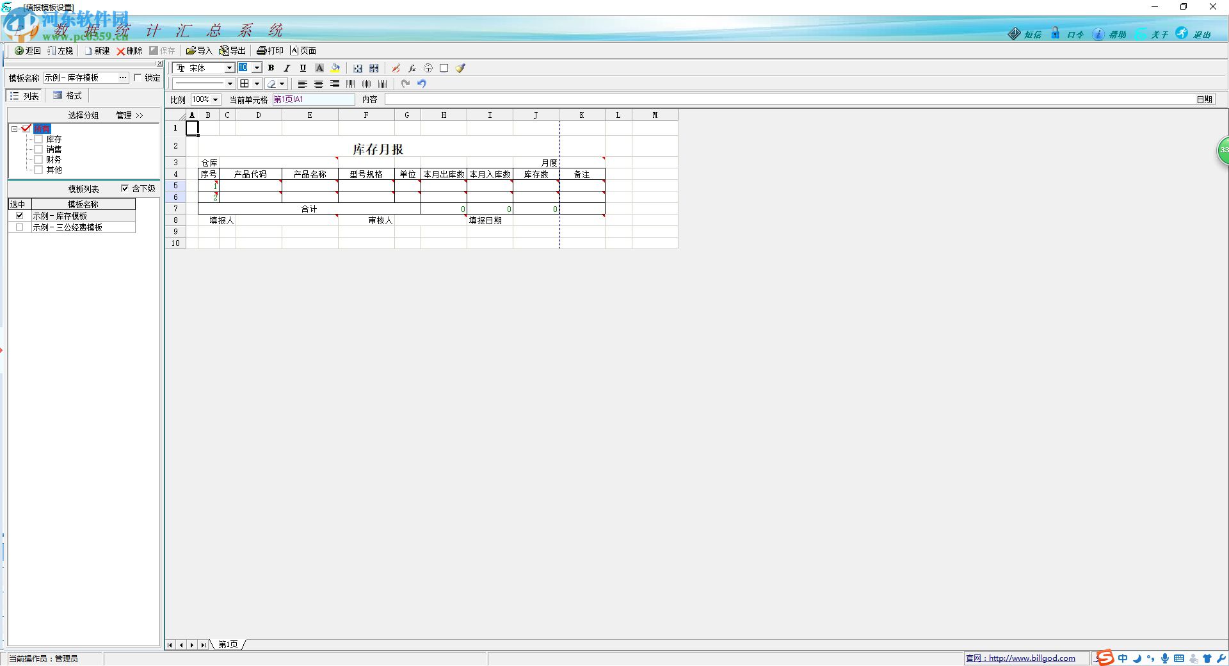Open the 页面 page setup
The width and height of the screenshot is (1229, 666).
pos(303,51)
